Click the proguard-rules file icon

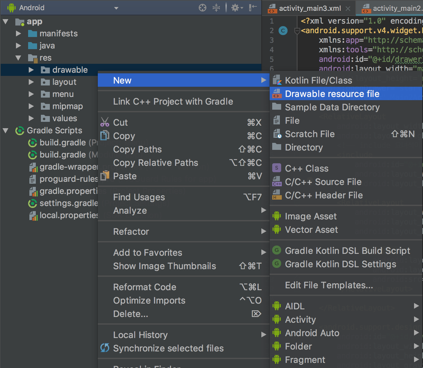tap(33, 179)
